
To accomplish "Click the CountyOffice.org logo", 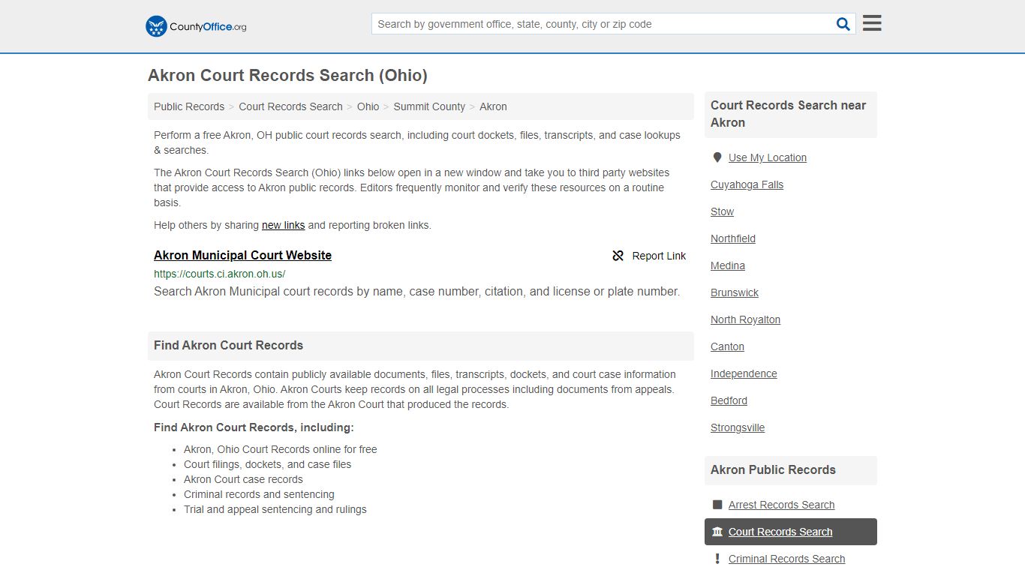I will pos(196,26).
